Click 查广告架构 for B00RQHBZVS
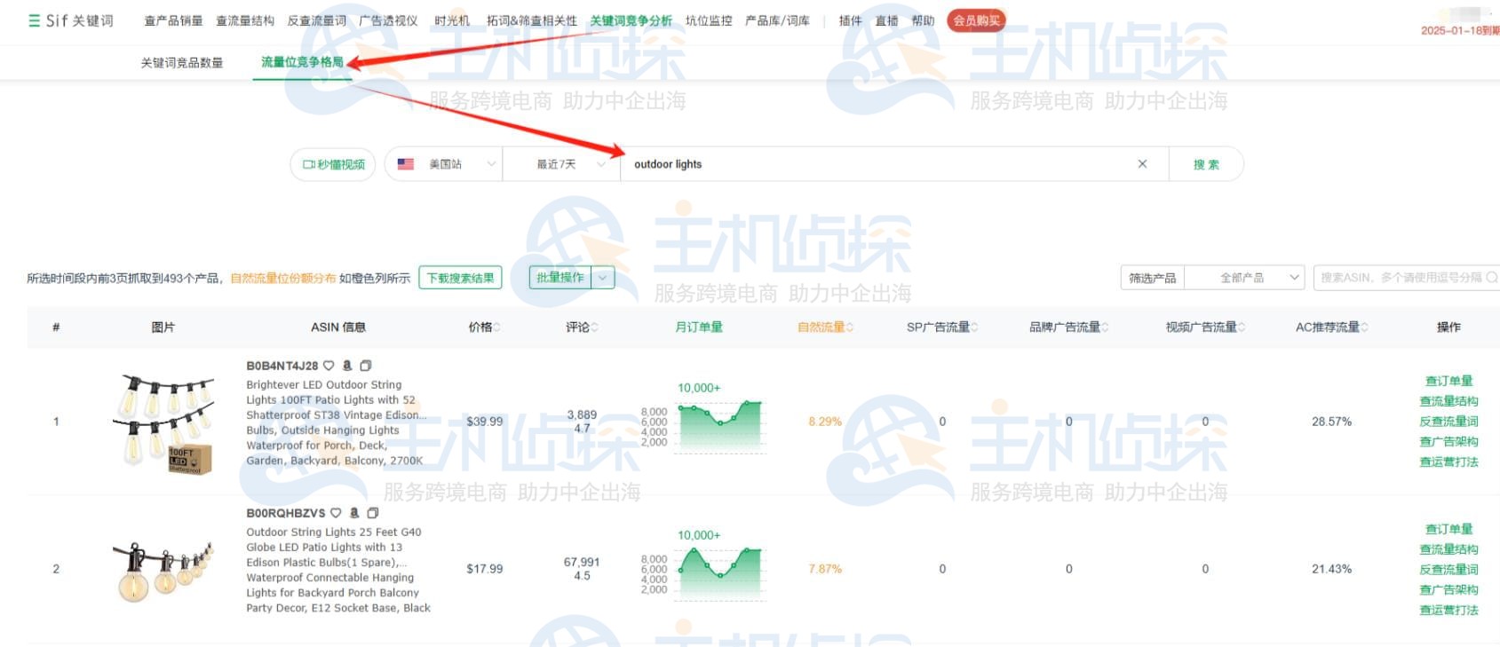 tap(1448, 589)
